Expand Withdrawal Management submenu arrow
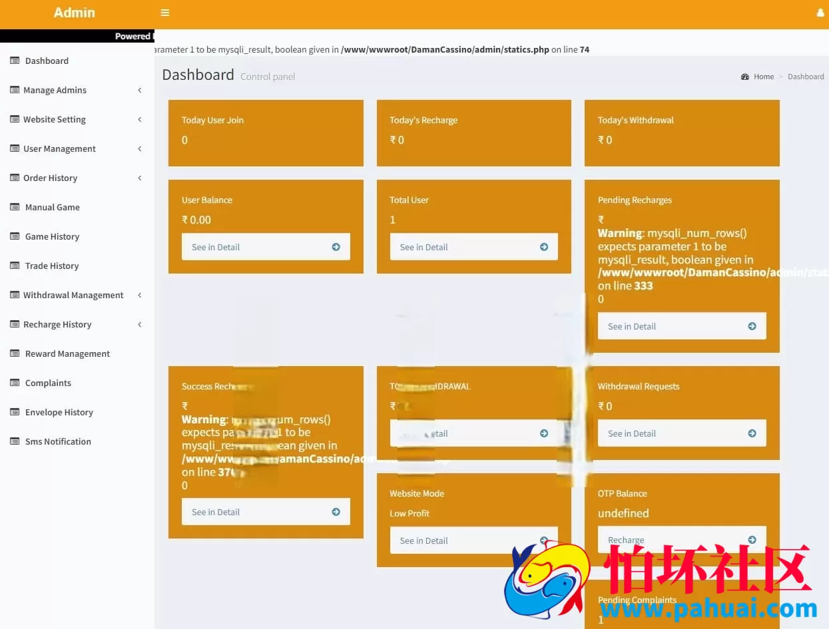The width and height of the screenshot is (829, 629). click(x=139, y=295)
